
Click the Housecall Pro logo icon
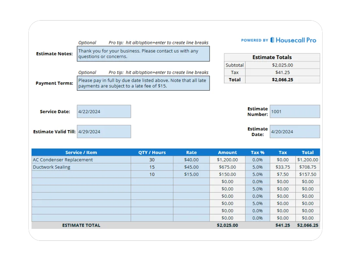click(x=272, y=40)
